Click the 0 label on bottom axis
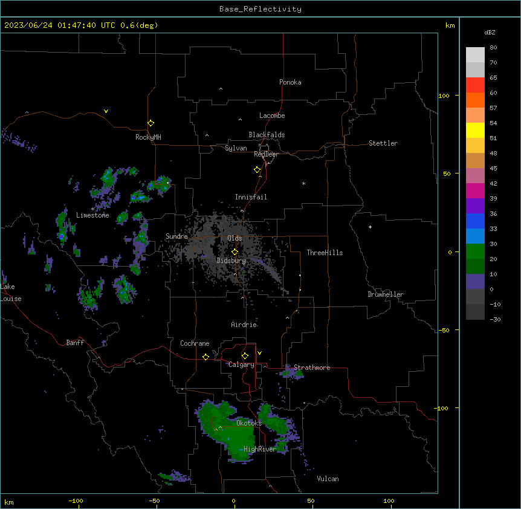Viewport: 521px width, 509px height. coord(233,501)
